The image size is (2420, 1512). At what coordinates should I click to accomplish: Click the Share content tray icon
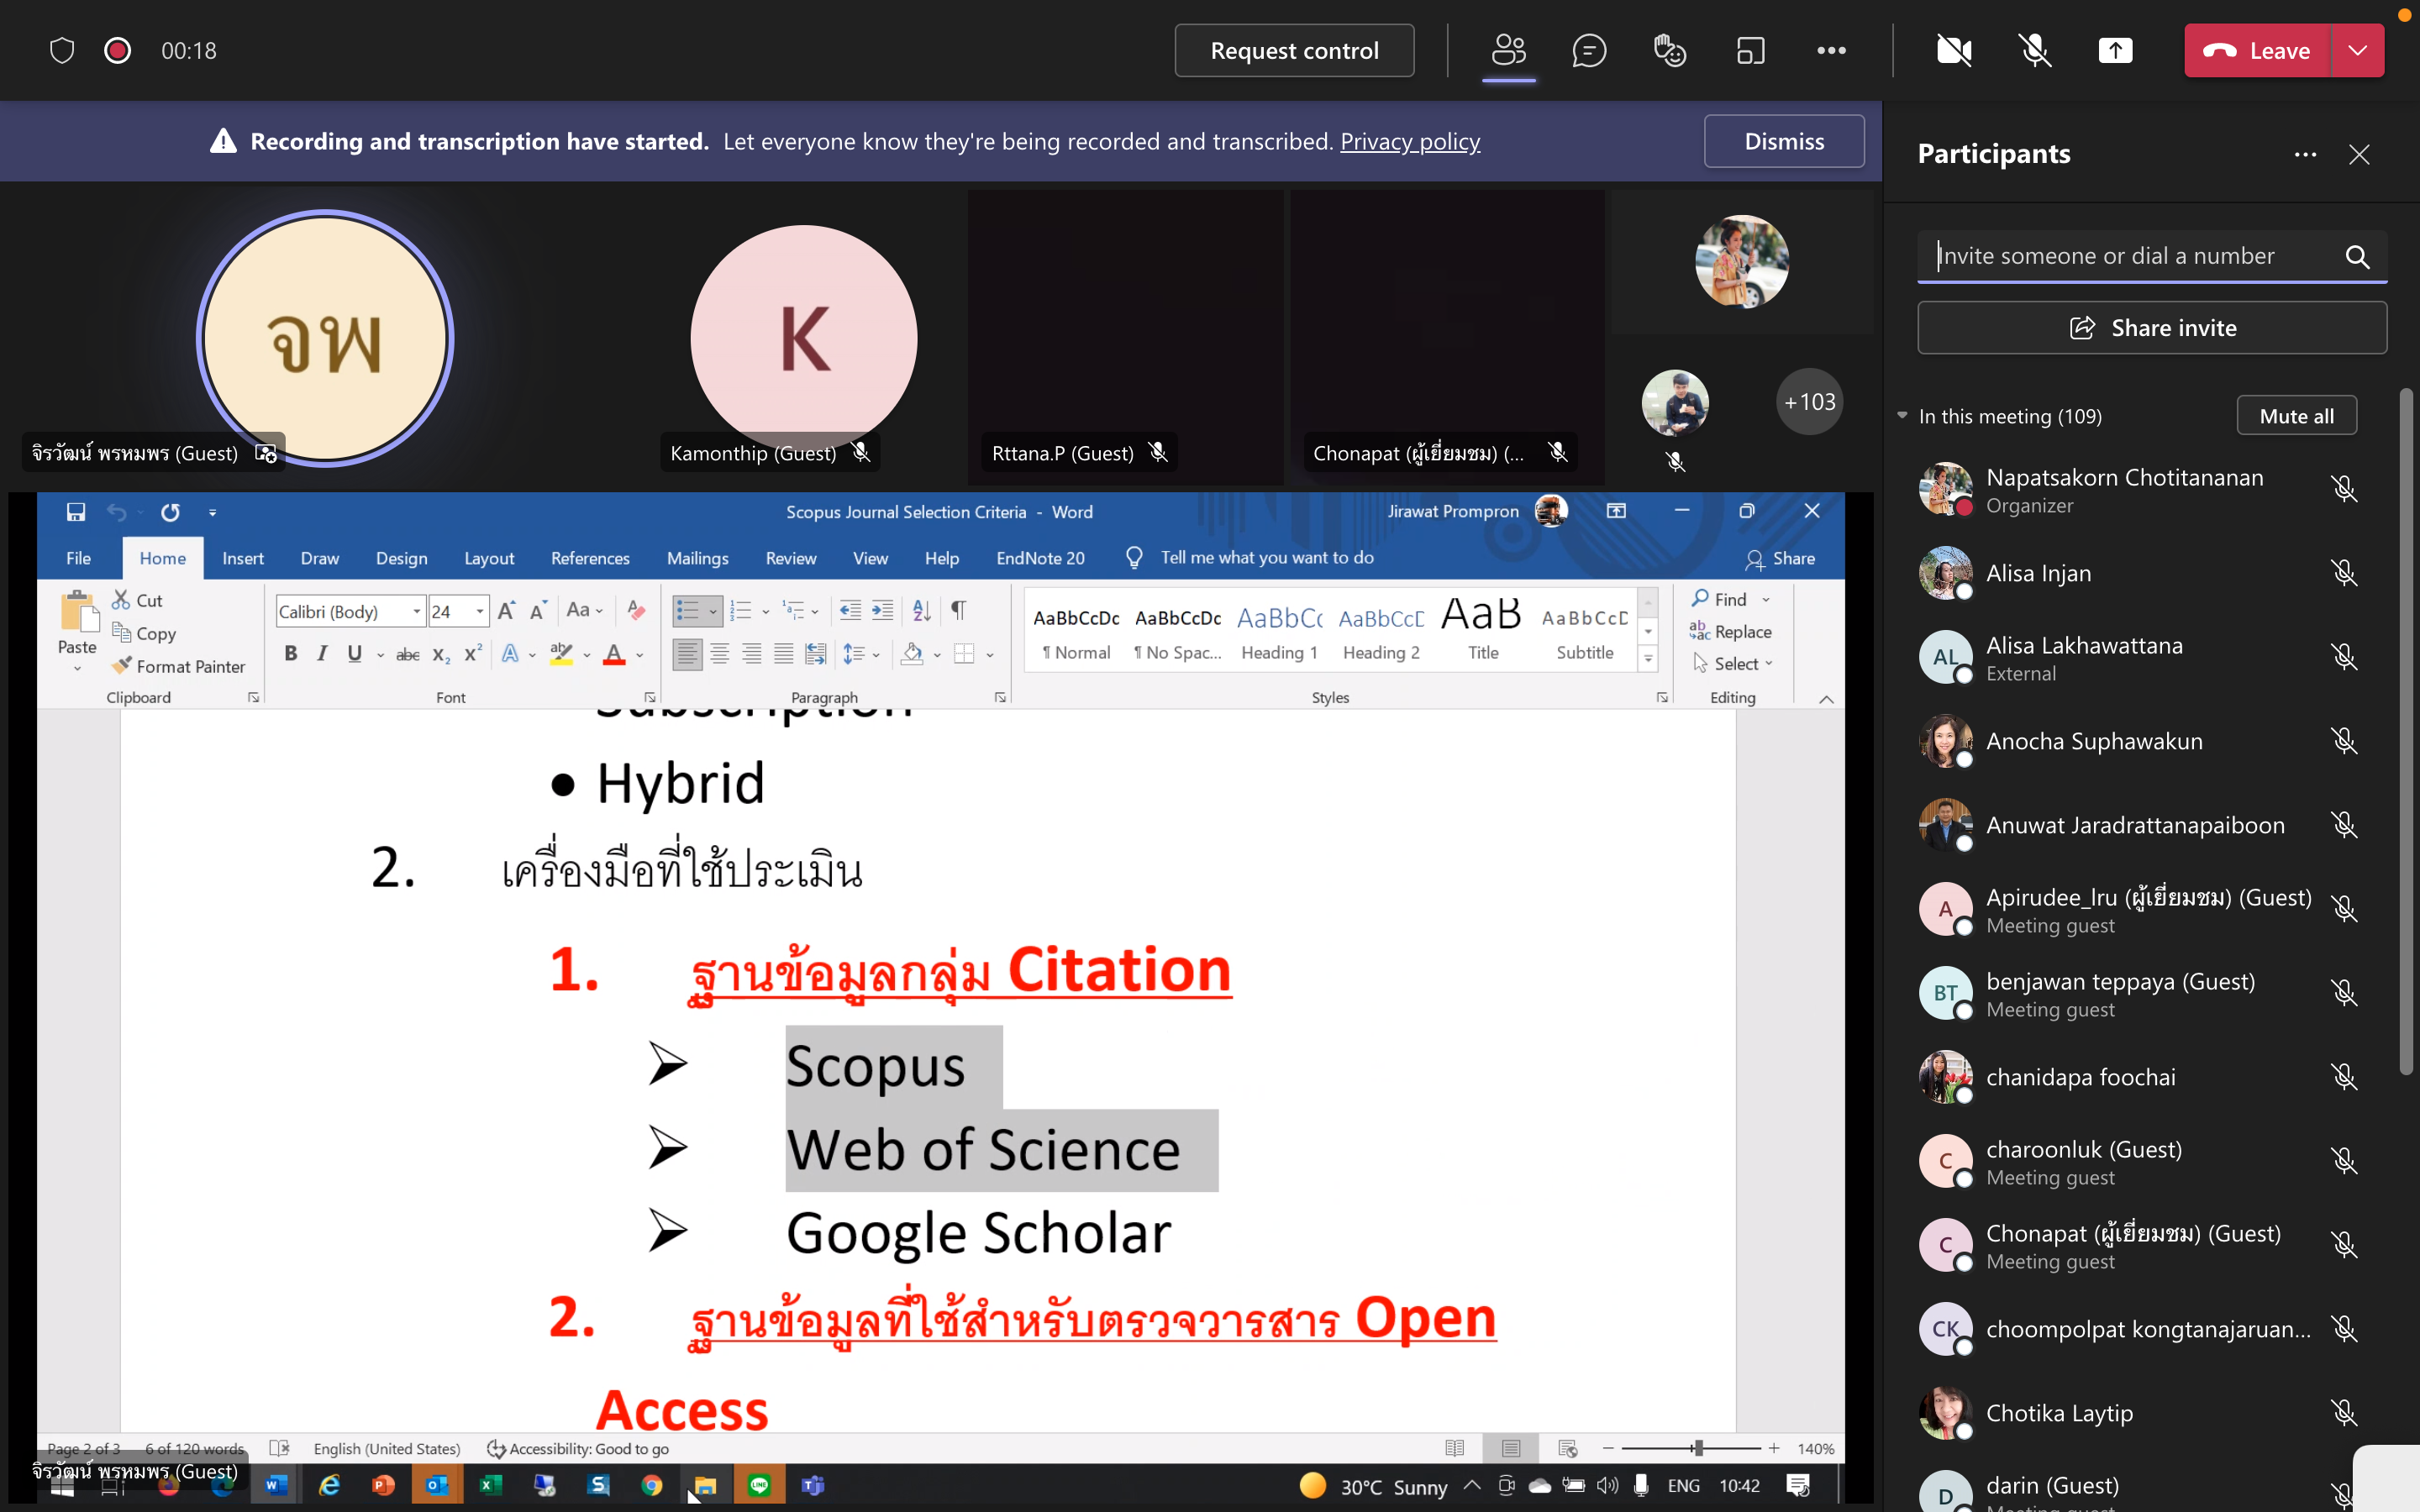click(x=2115, y=50)
